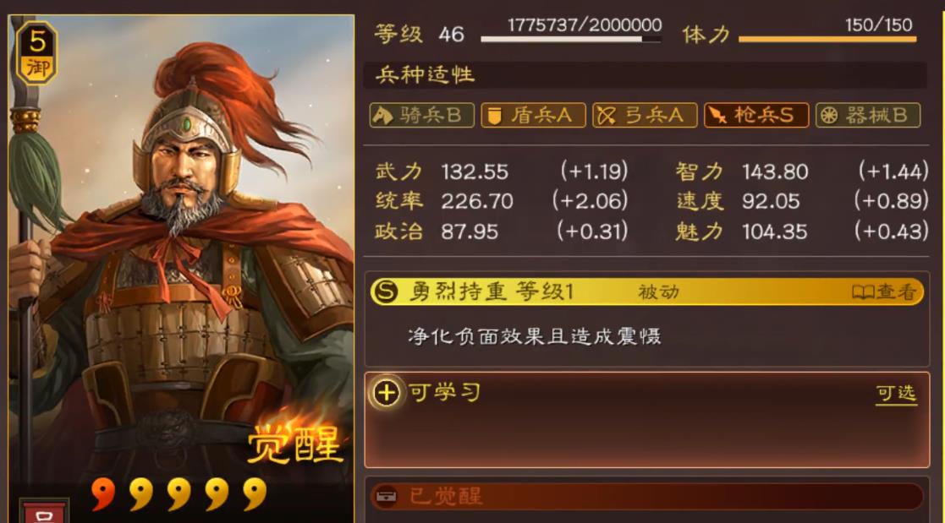Viewport: 945px width, 523px height.
Task: Click the 体力 stamina bar
Action: [827, 39]
